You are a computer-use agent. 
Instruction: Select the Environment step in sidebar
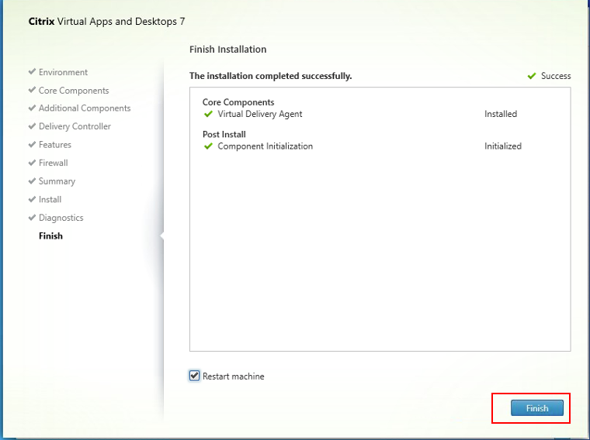[63, 72]
